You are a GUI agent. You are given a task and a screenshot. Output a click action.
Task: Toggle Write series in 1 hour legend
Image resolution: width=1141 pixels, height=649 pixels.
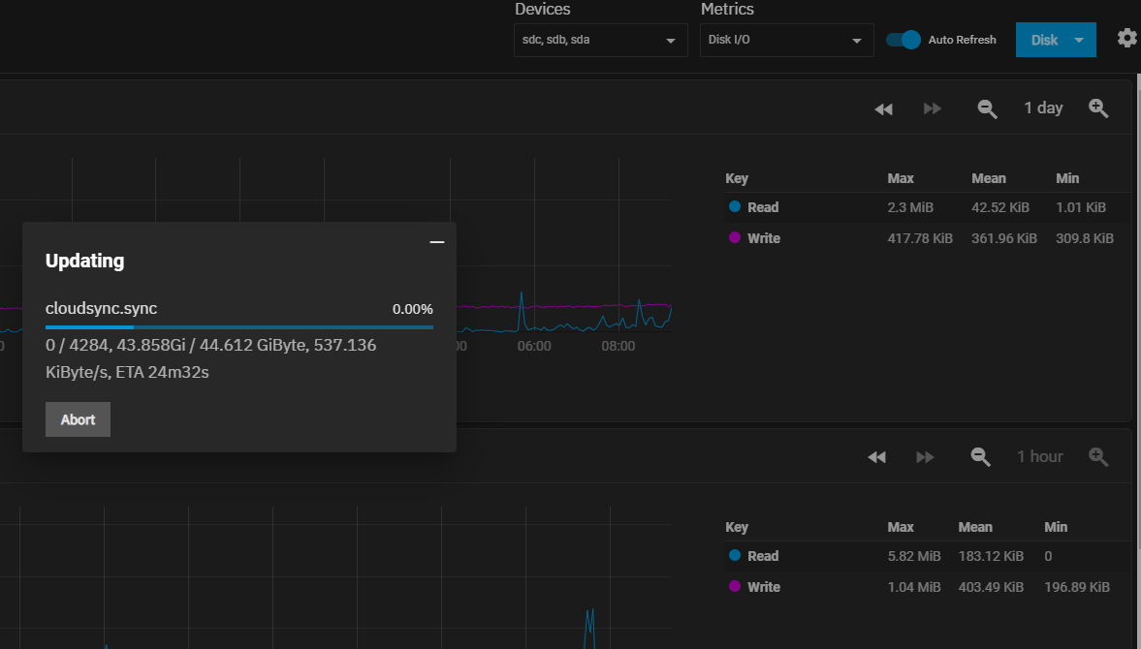(754, 586)
